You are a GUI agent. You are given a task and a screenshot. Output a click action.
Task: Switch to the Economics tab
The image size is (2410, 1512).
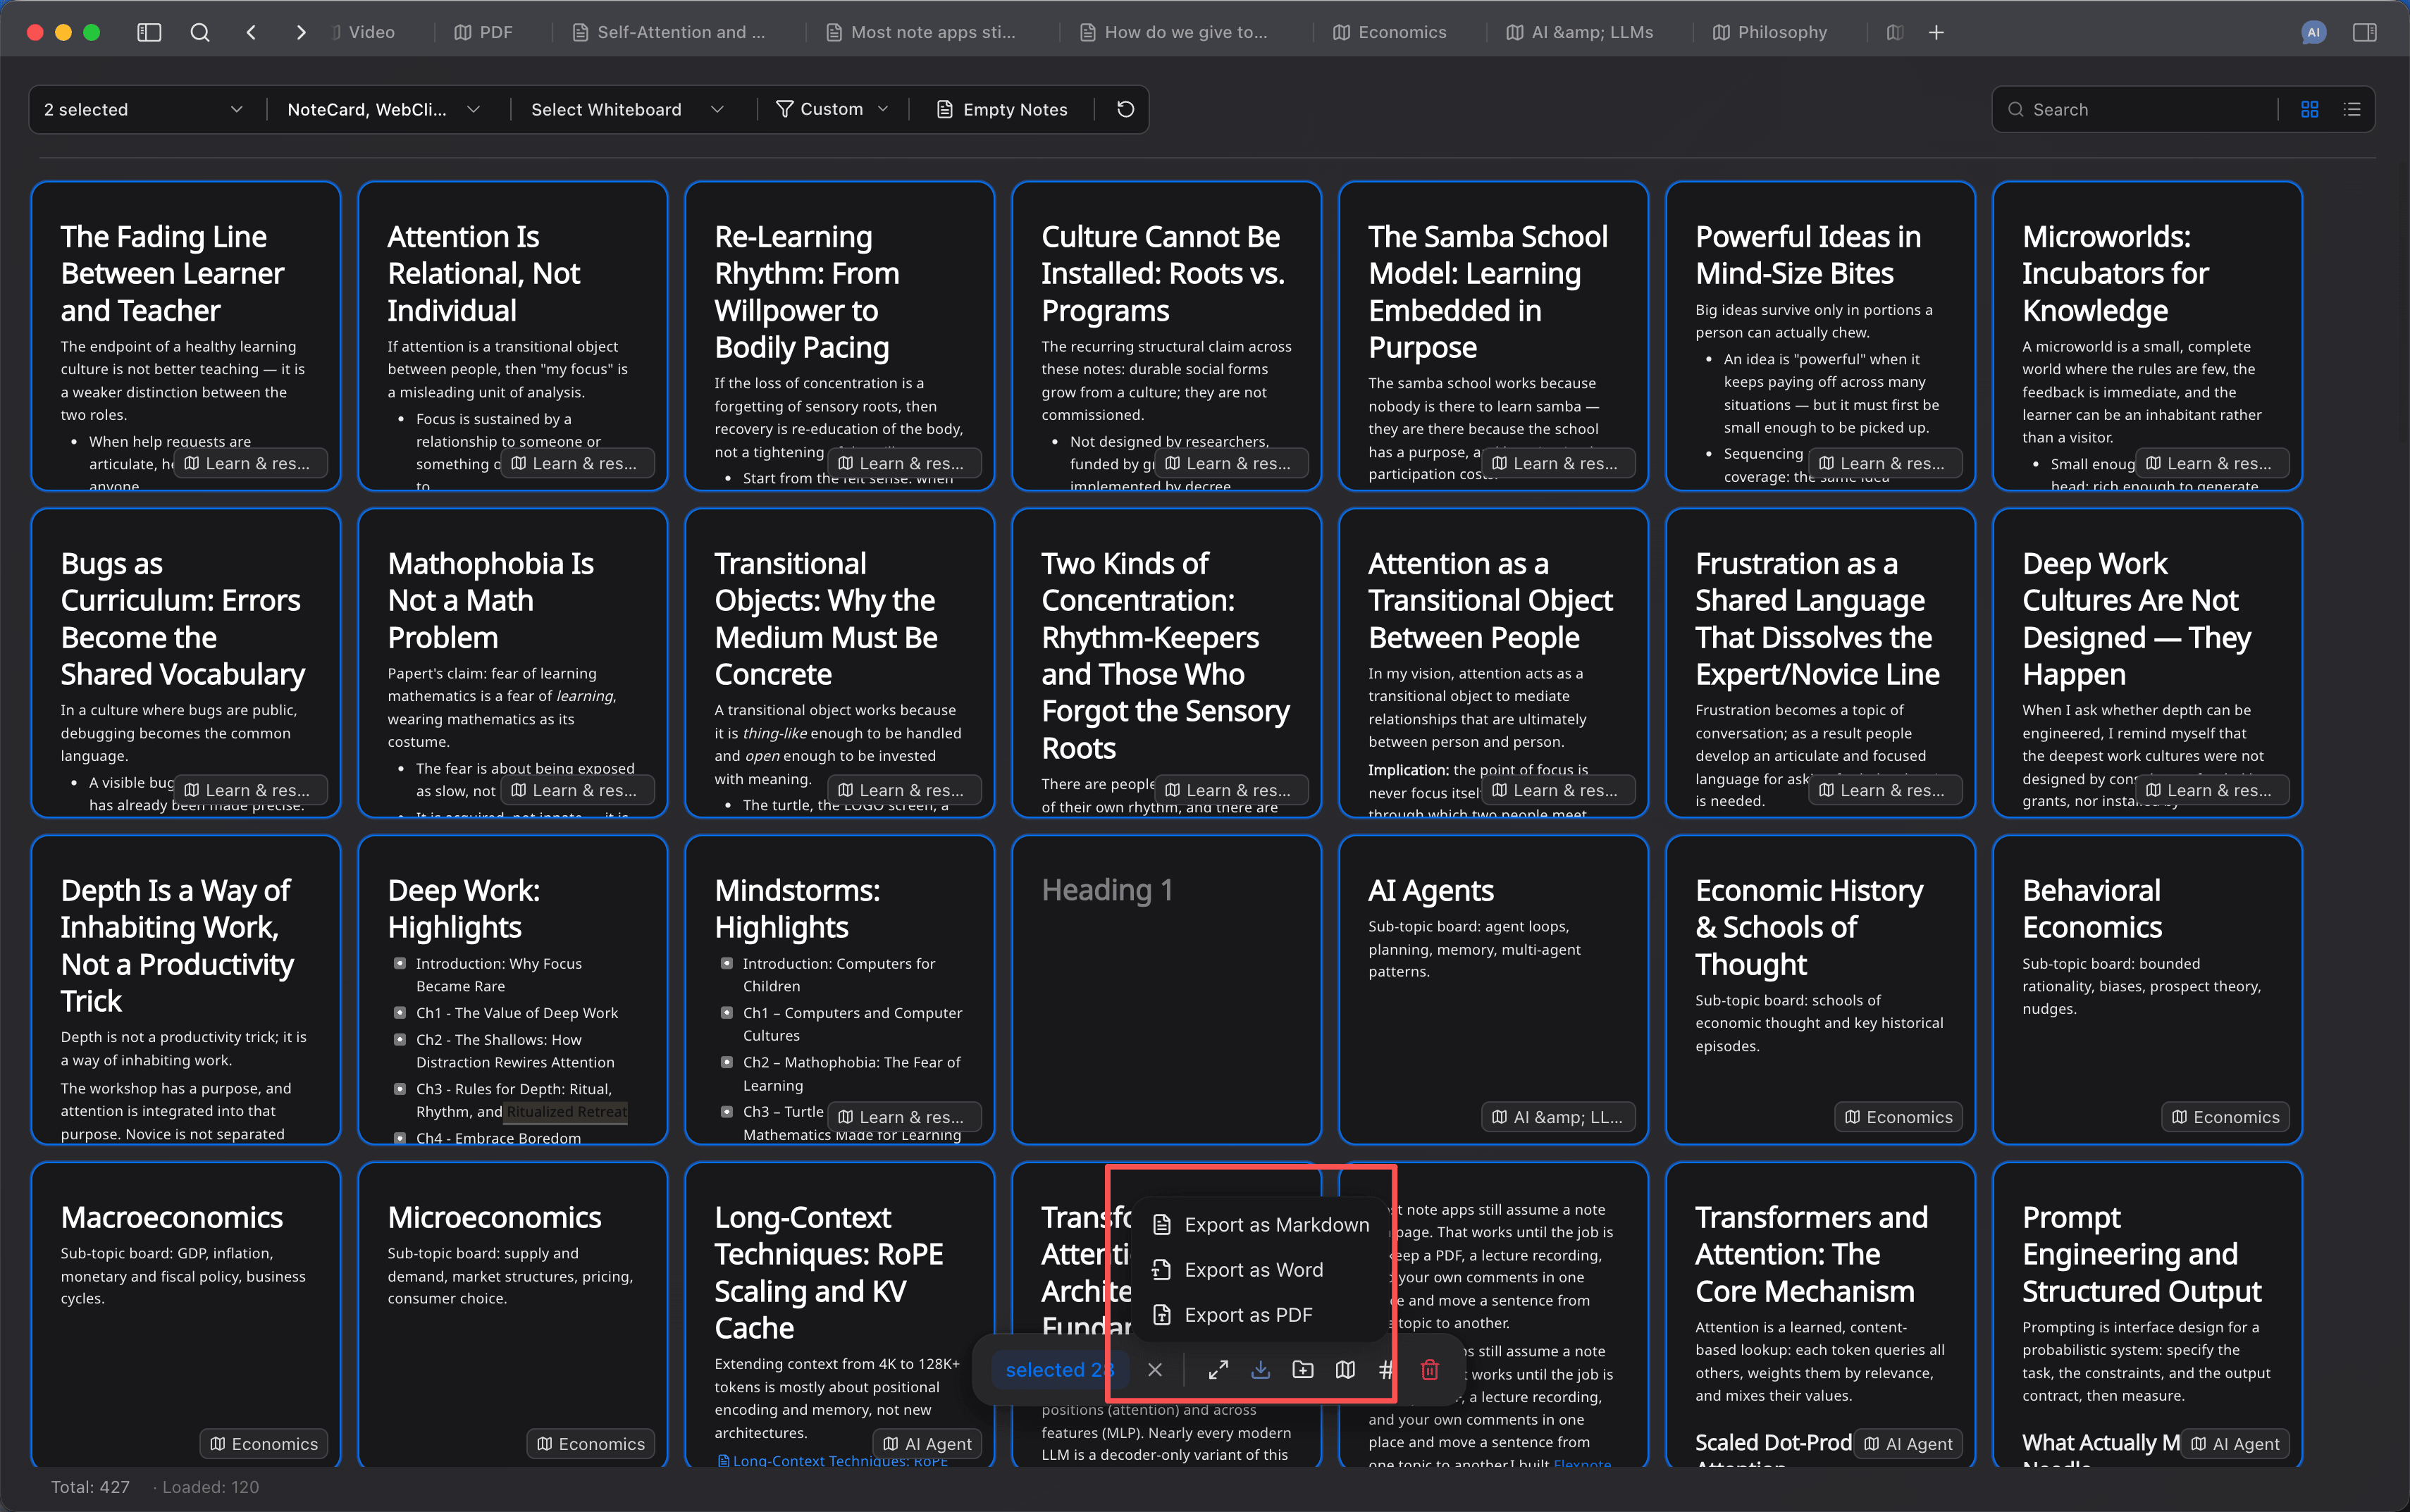point(1390,32)
